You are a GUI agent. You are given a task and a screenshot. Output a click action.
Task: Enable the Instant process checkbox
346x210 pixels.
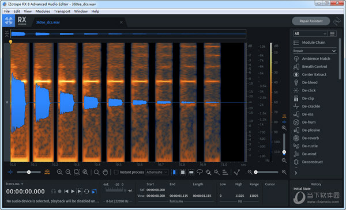pyautogui.click(x=116, y=172)
